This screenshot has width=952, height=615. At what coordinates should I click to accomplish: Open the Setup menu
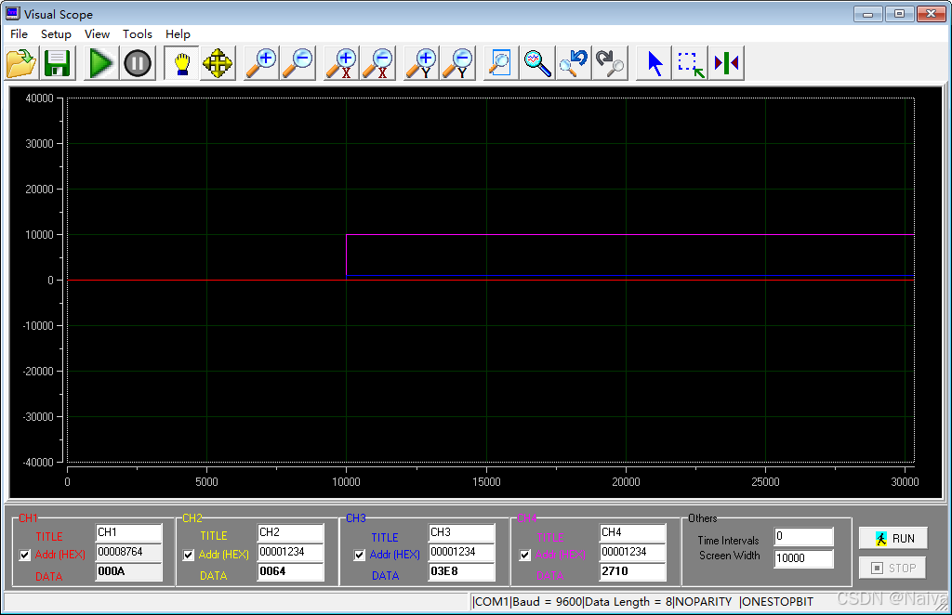click(56, 34)
